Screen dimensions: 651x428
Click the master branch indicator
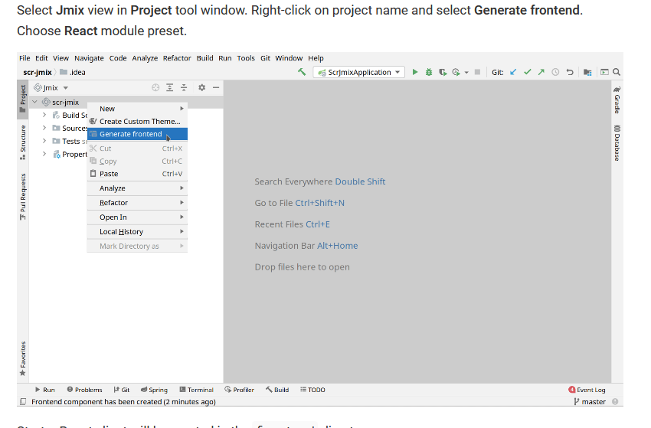click(x=590, y=401)
